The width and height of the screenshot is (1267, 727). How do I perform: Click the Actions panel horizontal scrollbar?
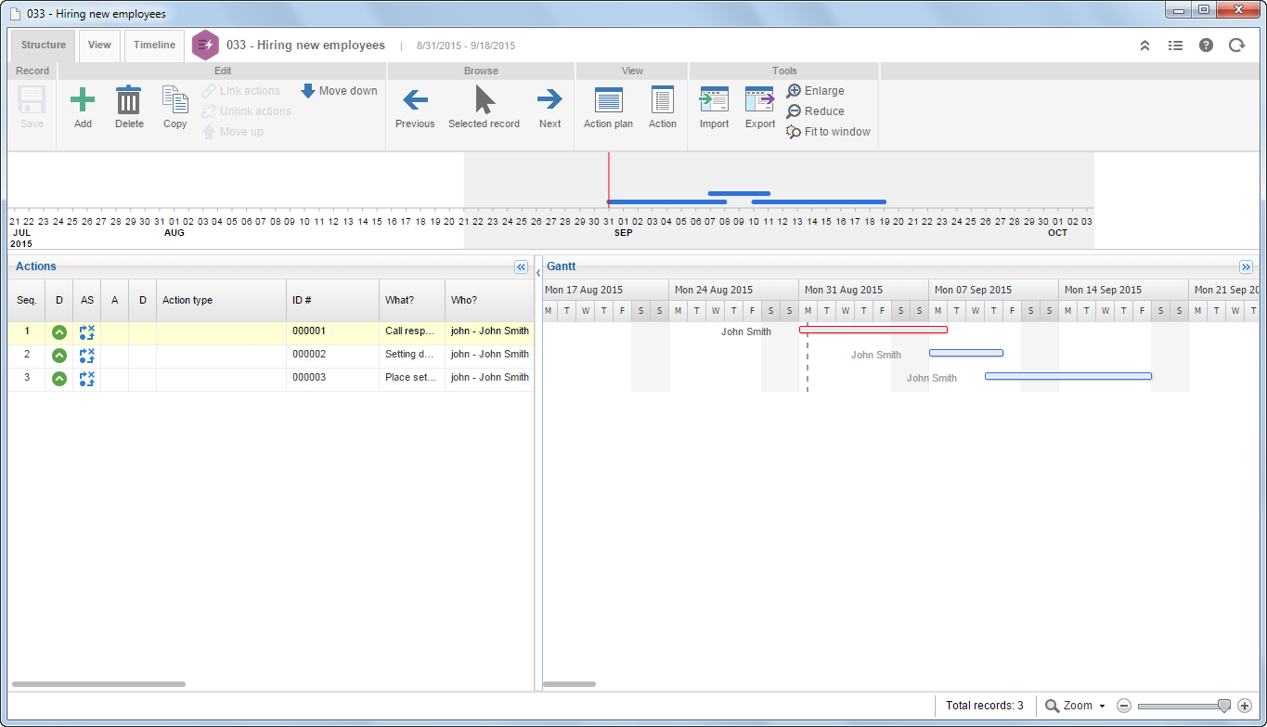pos(98,684)
